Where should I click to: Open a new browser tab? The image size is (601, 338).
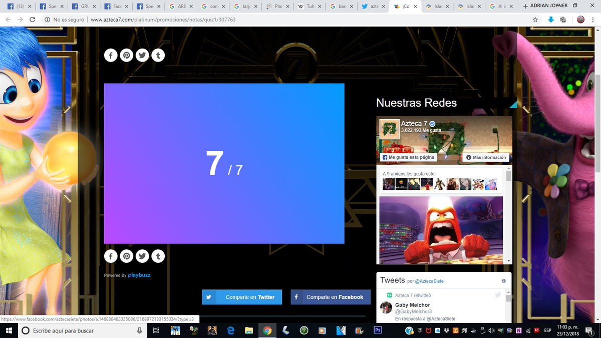[x=525, y=6]
